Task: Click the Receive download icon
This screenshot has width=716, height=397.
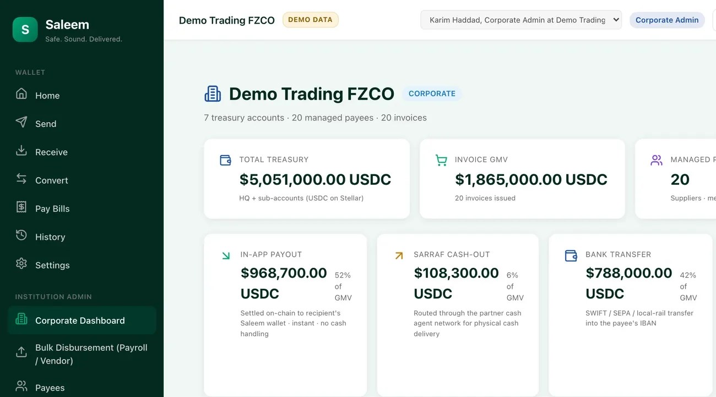Action: pyautogui.click(x=21, y=150)
